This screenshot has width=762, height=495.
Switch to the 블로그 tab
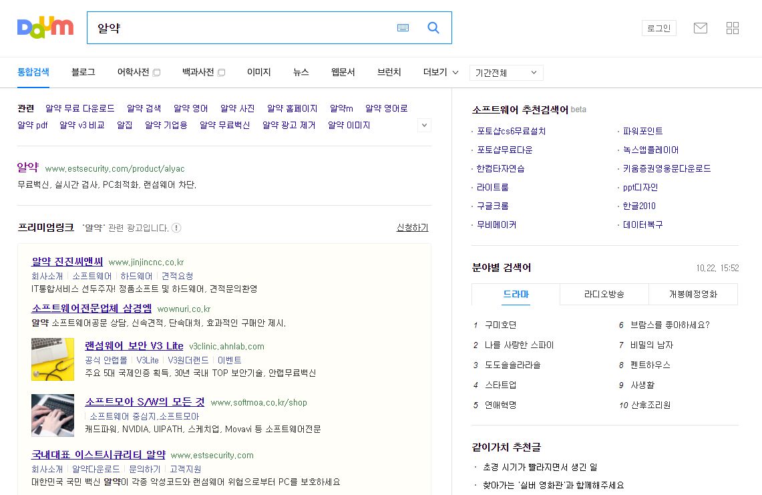83,72
